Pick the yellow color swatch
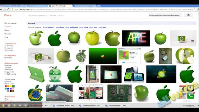The width and height of the screenshot is (199, 112). click(x=11, y=86)
